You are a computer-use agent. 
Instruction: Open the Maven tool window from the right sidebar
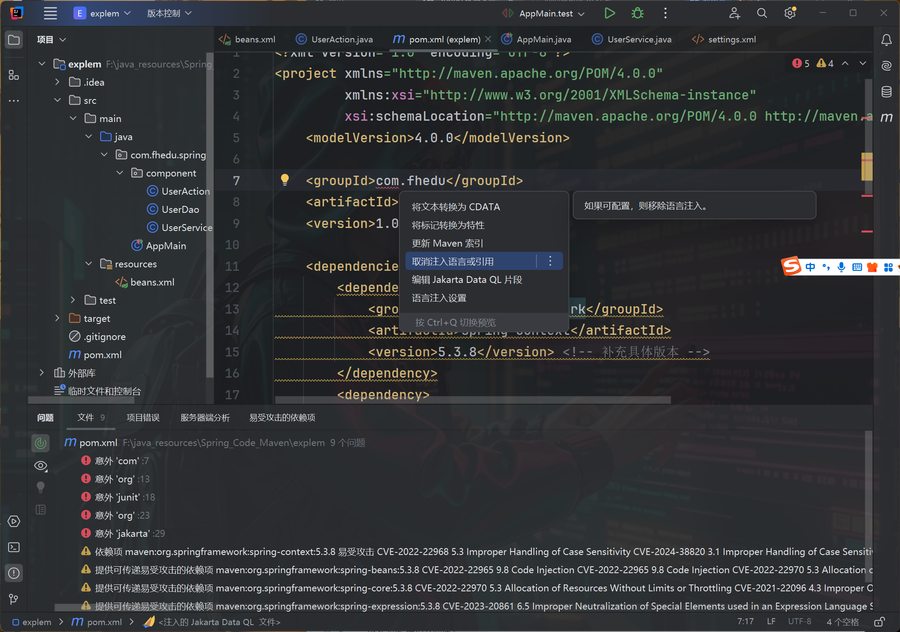pos(886,117)
